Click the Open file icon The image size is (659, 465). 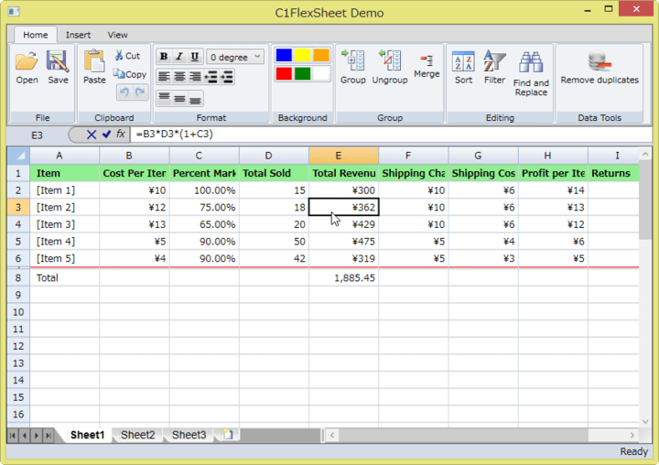tap(27, 62)
